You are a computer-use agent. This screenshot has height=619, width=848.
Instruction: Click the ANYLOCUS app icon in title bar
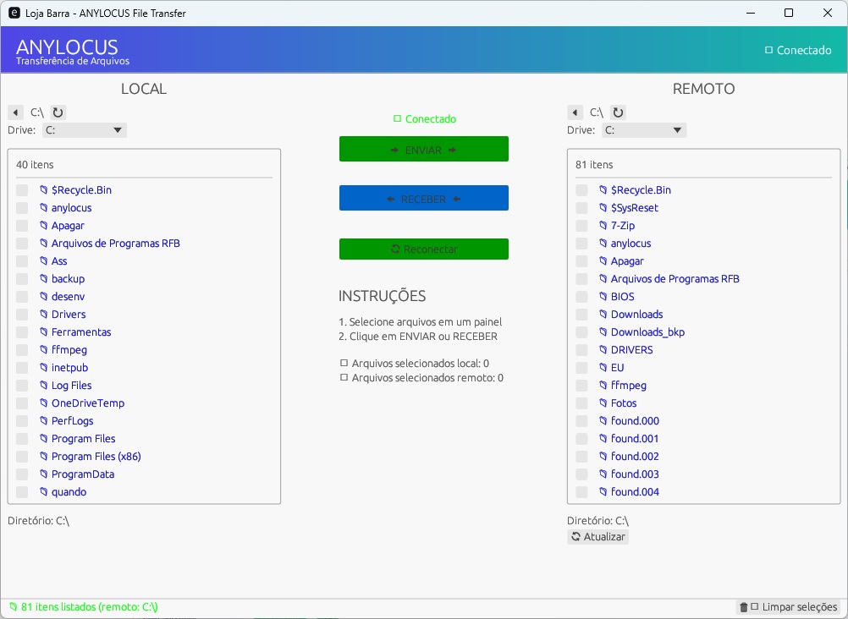[x=14, y=13]
